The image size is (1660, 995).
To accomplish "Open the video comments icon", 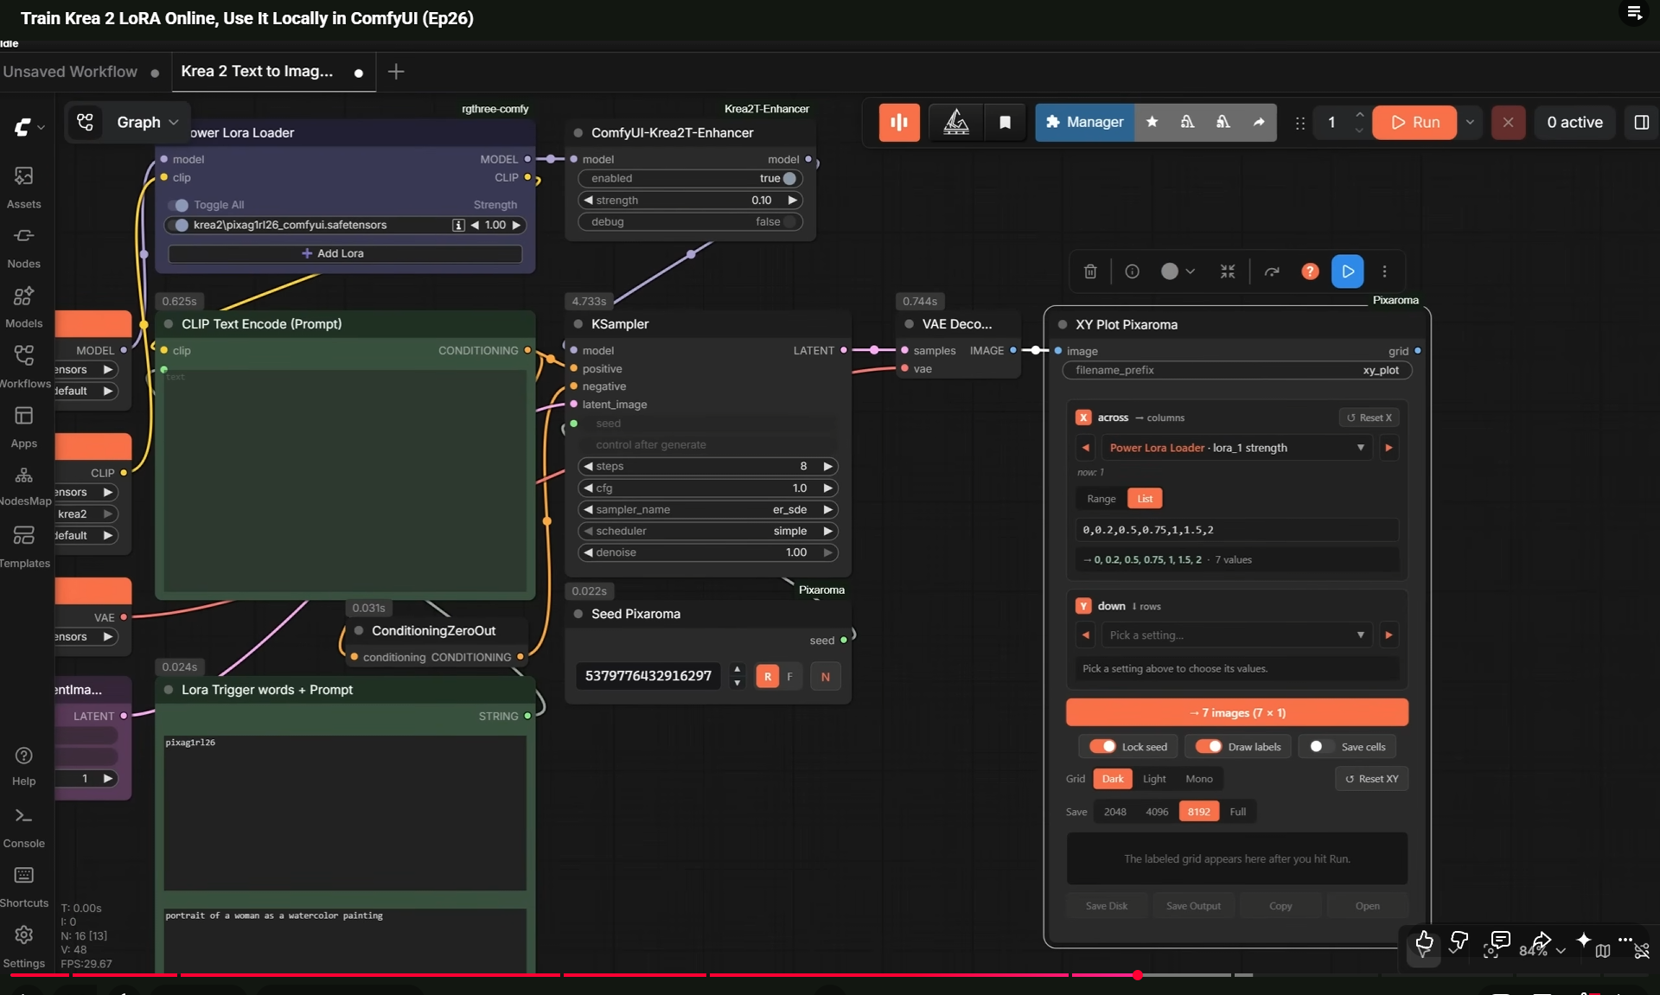I will (1501, 941).
